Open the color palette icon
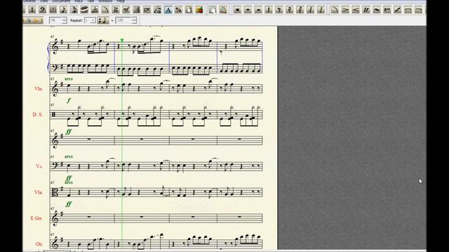This screenshot has width=449, height=252. 199,10
